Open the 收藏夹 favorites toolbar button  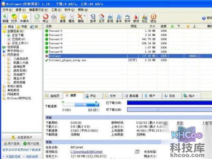(x=25, y=18)
